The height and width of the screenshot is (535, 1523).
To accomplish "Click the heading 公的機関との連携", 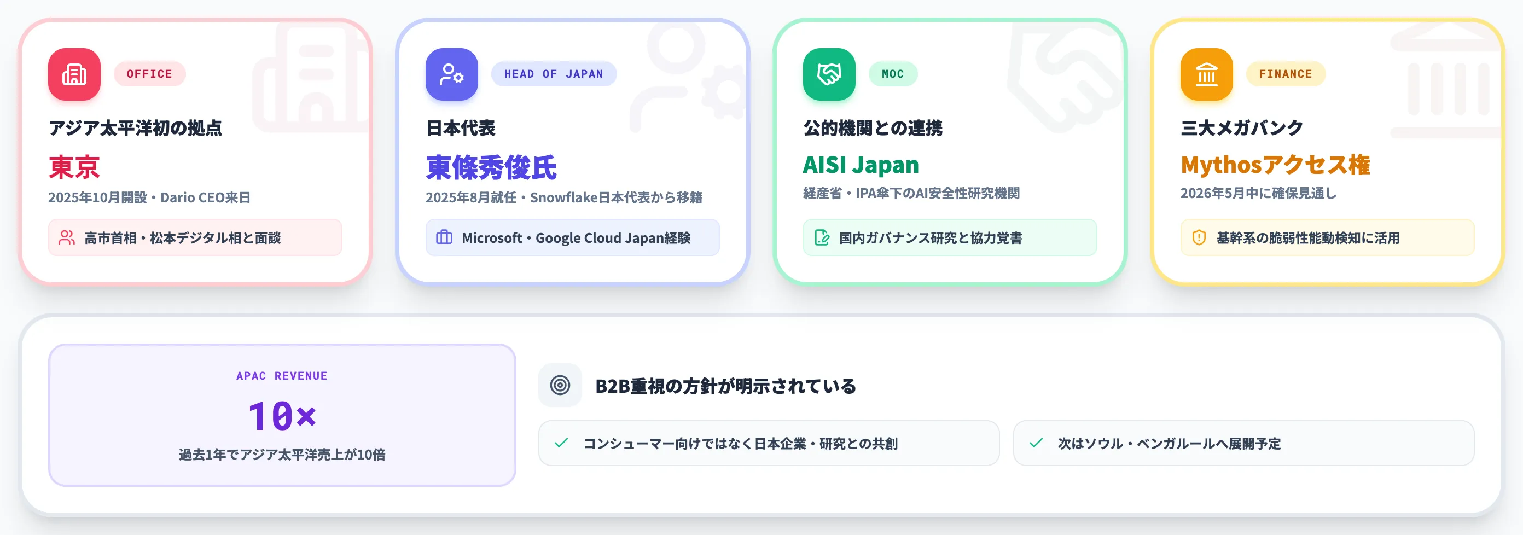I will [873, 127].
